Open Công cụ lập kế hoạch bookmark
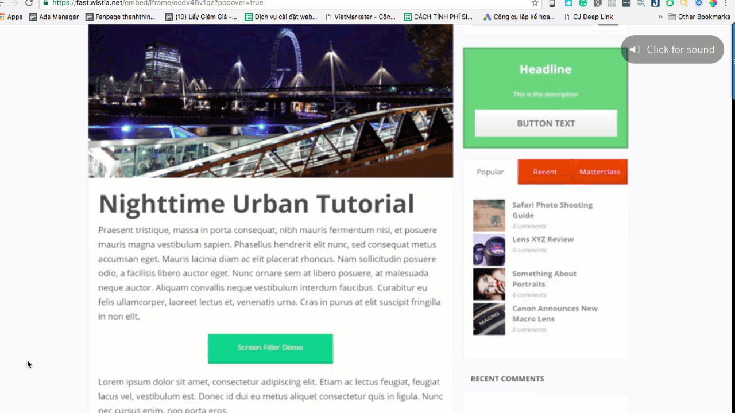The image size is (735, 413). pos(519,17)
